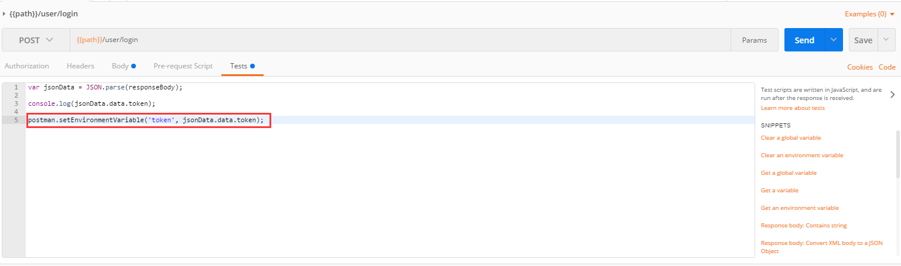
Task: Click Learn more about tests link
Action: 792,108
